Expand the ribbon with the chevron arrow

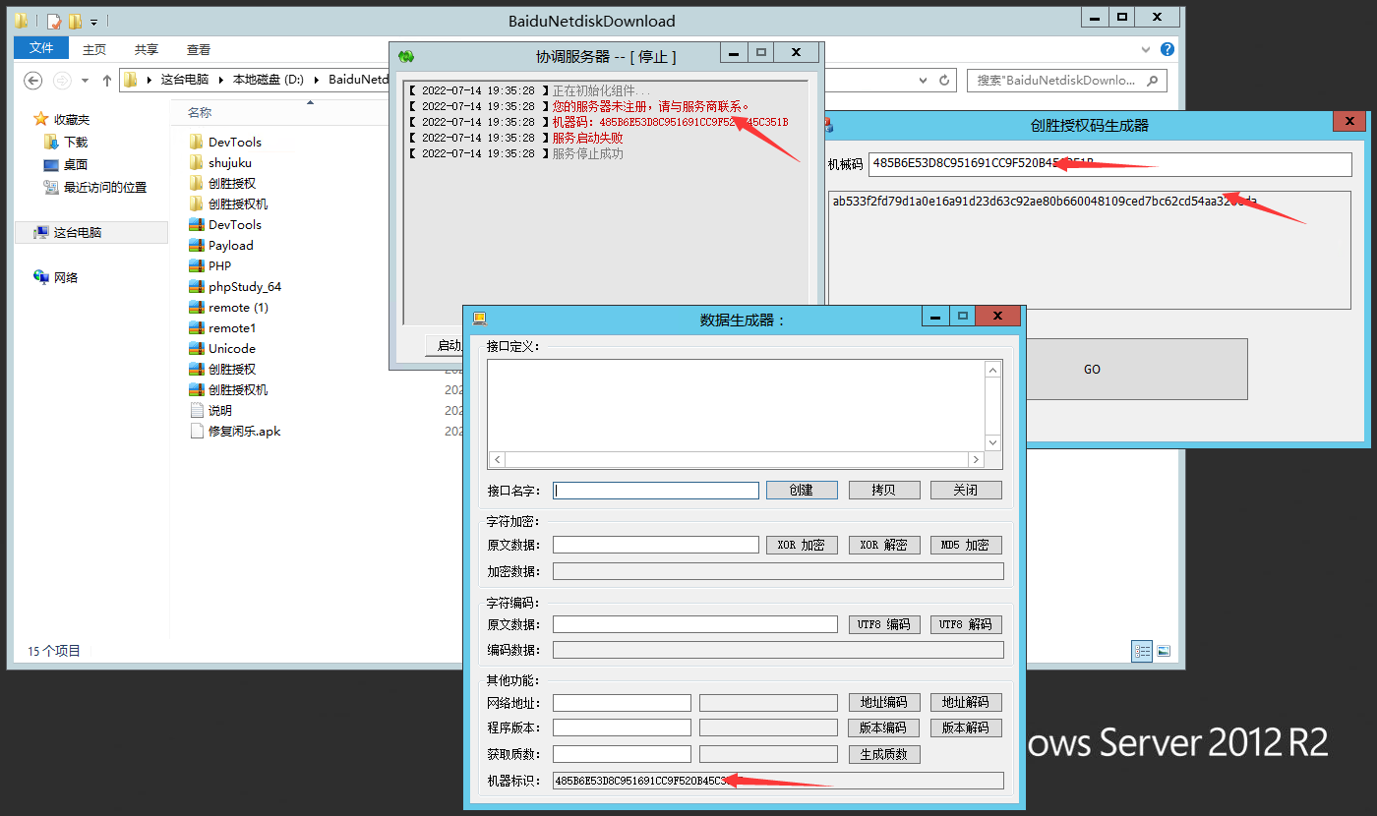(x=1148, y=49)
